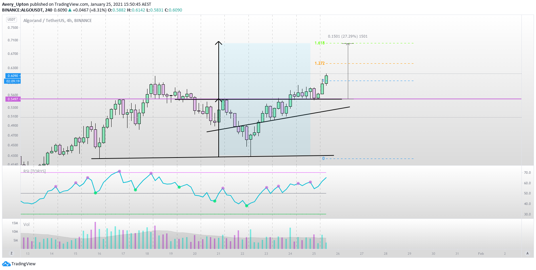Click the RSI [TORYS] indicator label

point(35,171)
